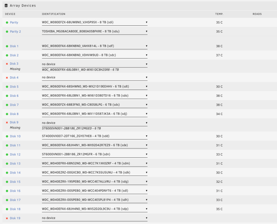The height and width of the screenshot is (224, 277).
Task: Click the green status dot for Disk 14
Action: (x=7, y=173)
